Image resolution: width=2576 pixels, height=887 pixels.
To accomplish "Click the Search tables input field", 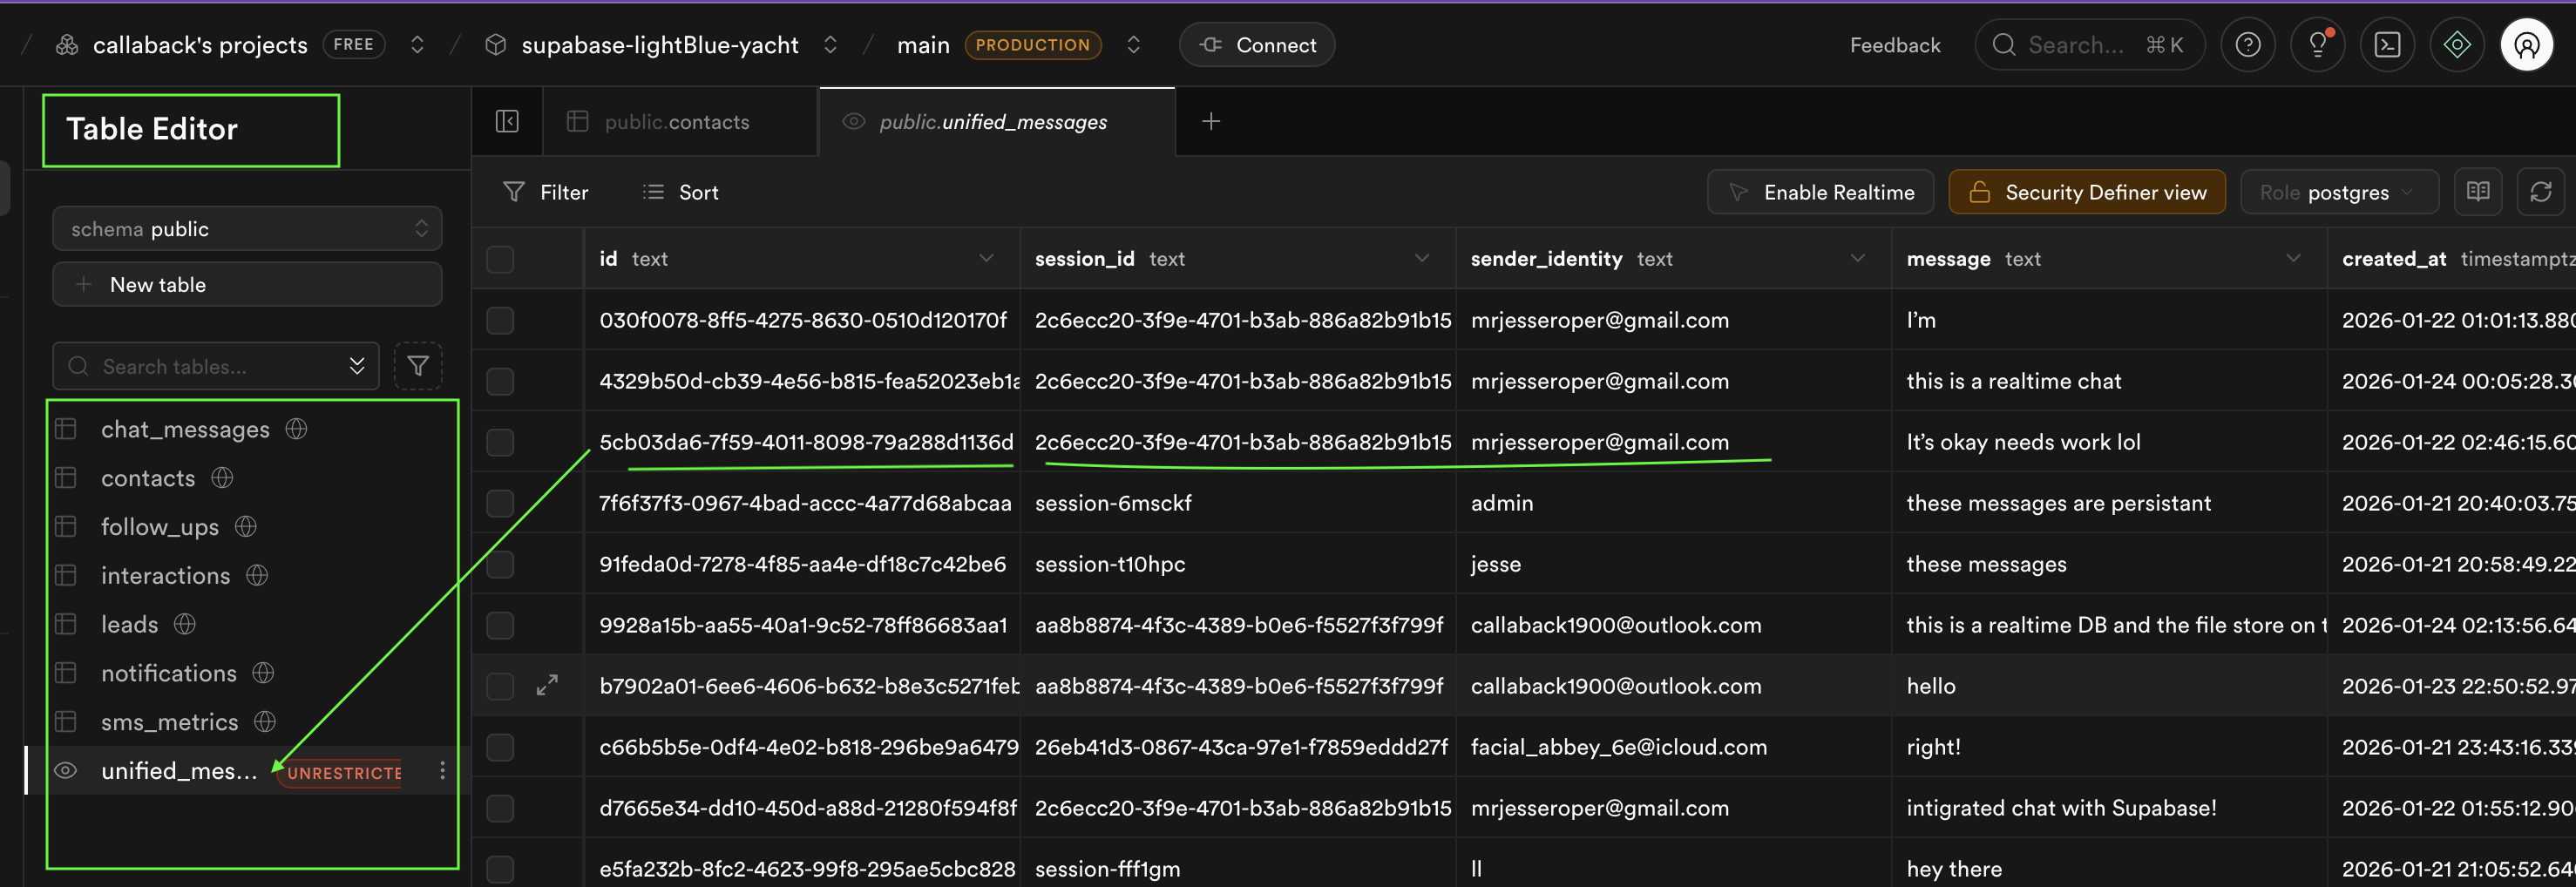I will [x=200, y=366].
